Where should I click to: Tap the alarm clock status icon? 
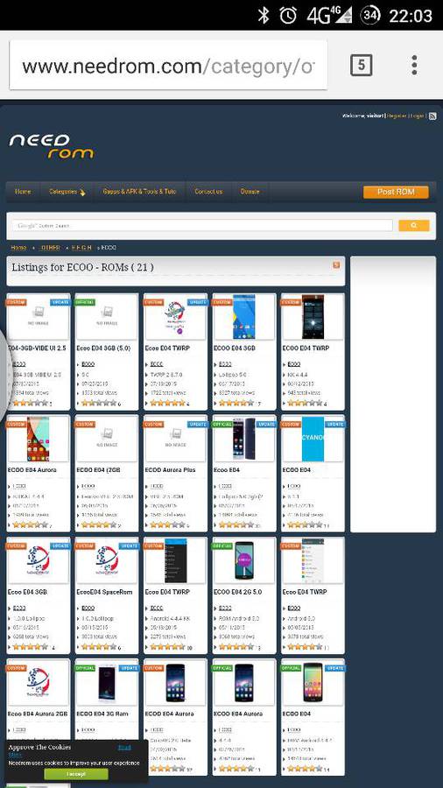[288, 15]
